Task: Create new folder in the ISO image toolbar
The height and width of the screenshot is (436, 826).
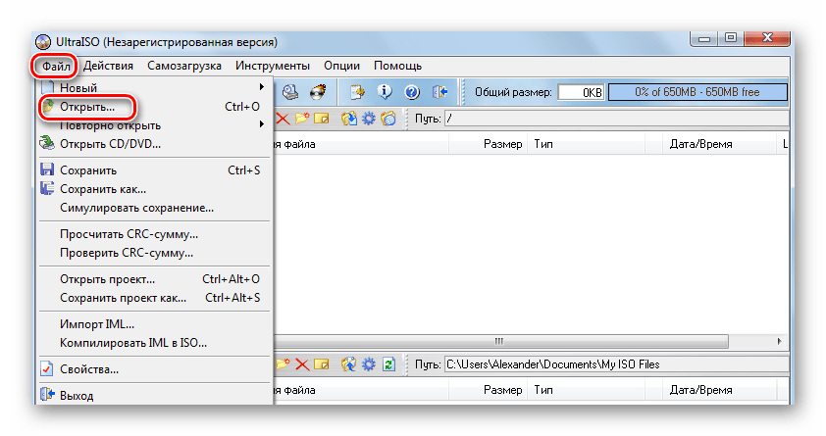Action: click(x=302, y=119)
